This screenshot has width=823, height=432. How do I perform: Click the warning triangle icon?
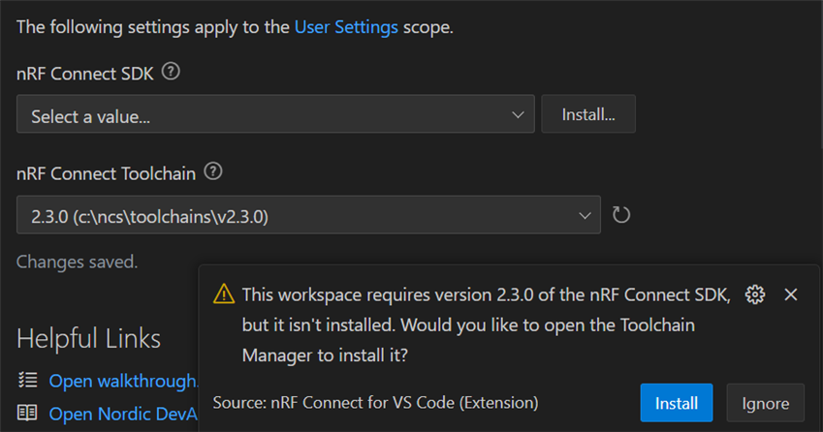pyautogui.click(x=224, y=294)
